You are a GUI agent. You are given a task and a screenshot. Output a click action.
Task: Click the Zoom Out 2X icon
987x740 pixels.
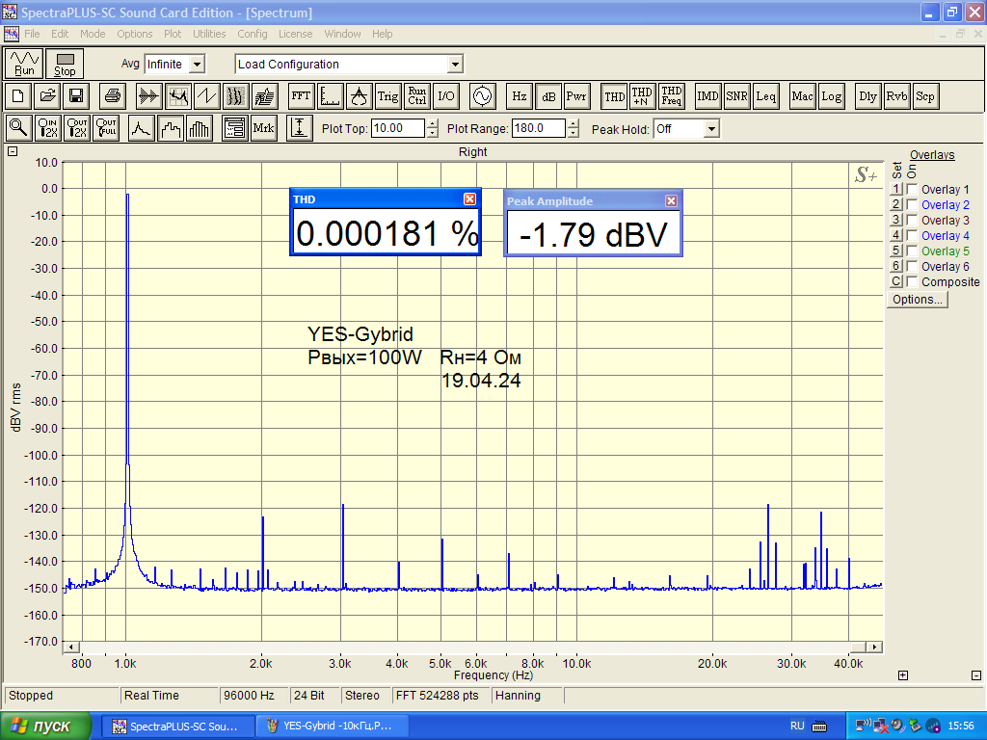click(76, 128)
